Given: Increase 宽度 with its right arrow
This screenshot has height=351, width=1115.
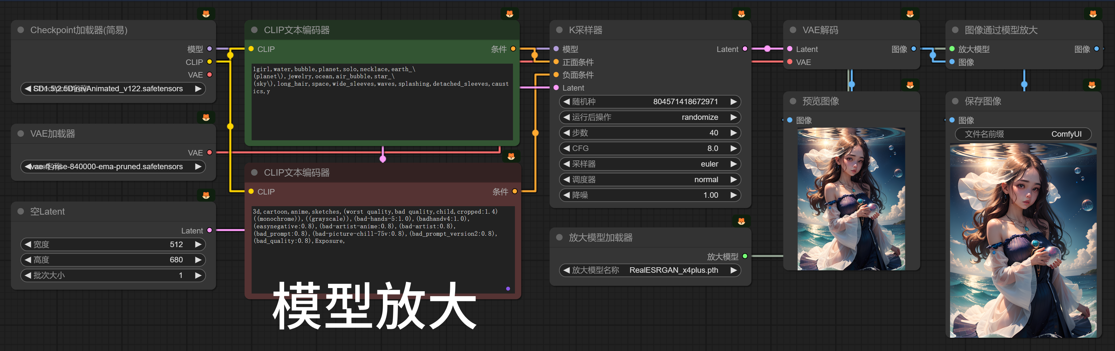Looking at the screenshot, I should tap(198, 244).
